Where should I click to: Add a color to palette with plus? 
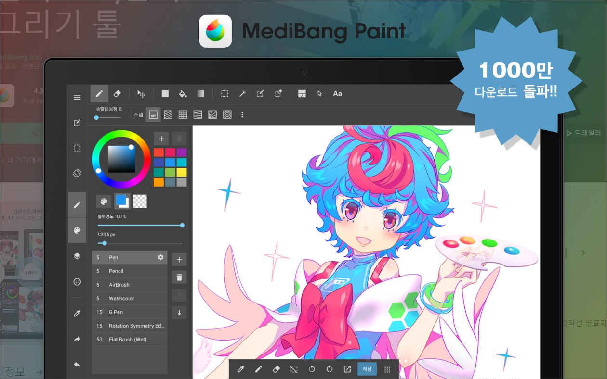pos(161,139)
